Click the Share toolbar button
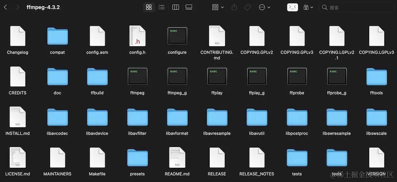The image size is (397, 182). coord(234,7)
